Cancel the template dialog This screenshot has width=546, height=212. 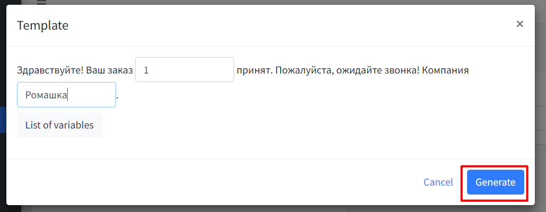[438, 182]
